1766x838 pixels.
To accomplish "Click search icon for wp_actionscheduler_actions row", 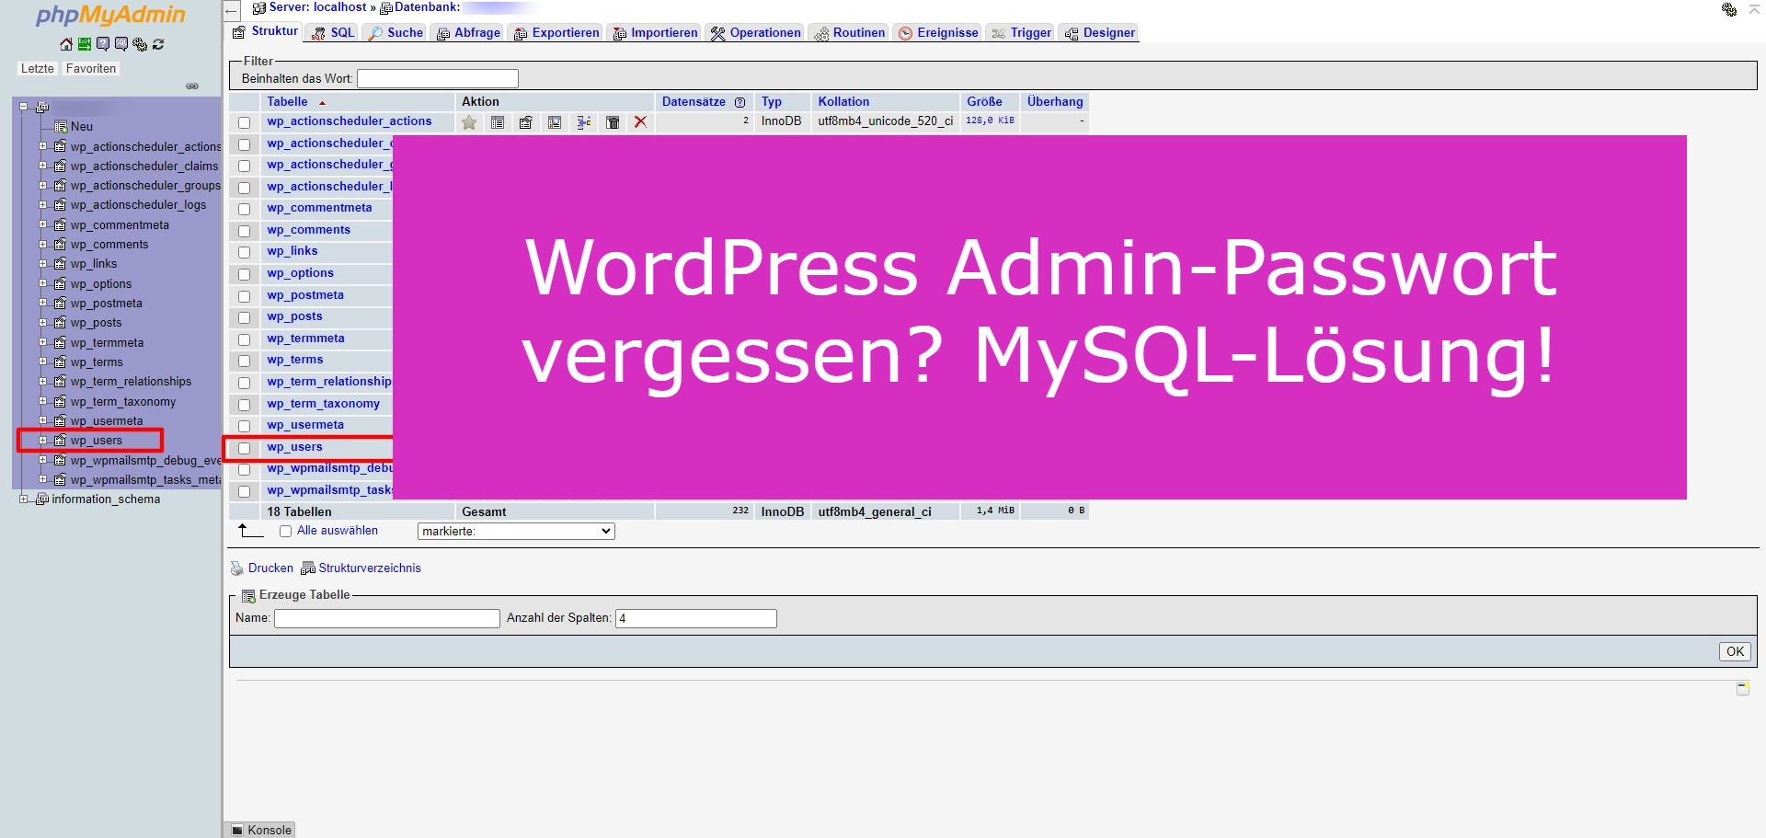I will (555, 122).
